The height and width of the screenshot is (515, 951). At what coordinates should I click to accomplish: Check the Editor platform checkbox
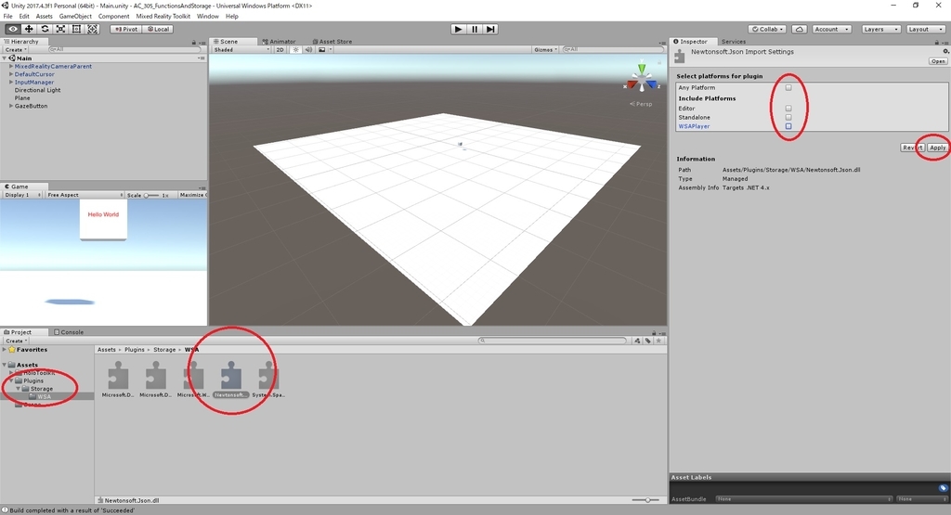tap(788, 109)
